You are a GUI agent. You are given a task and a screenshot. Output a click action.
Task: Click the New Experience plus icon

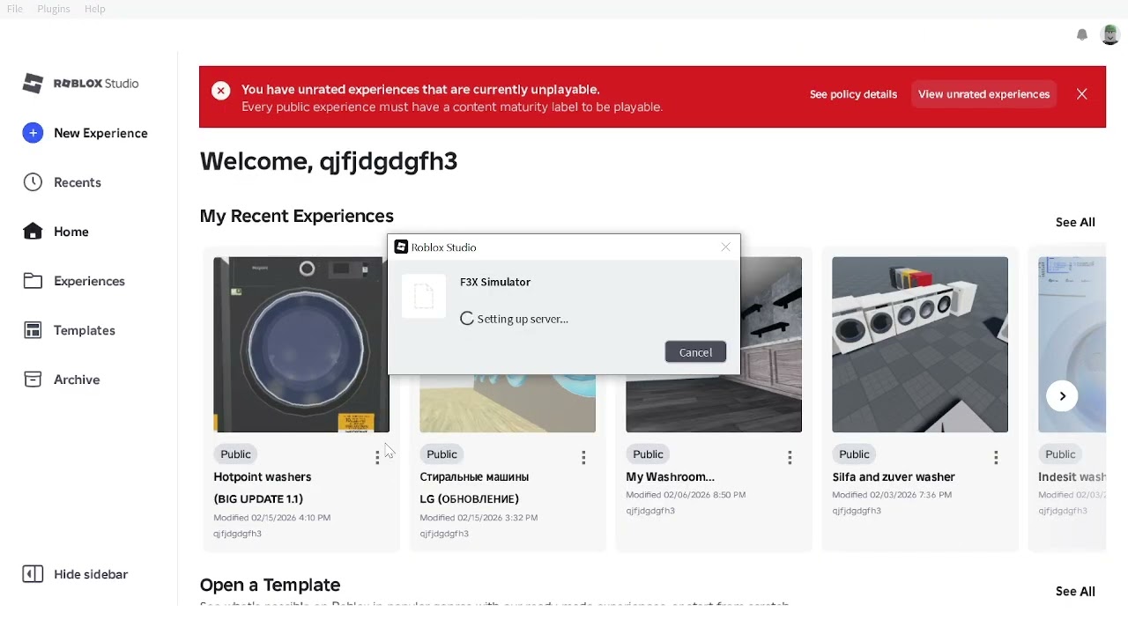pyautogui.click(x=33, y=133)
